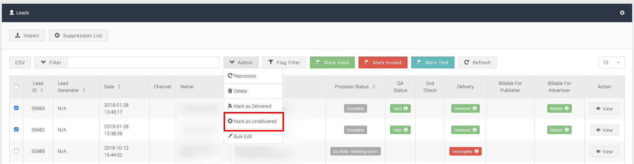Click lead ID 59483 cell
Screen dimensions: 634x164
[38, 109]
